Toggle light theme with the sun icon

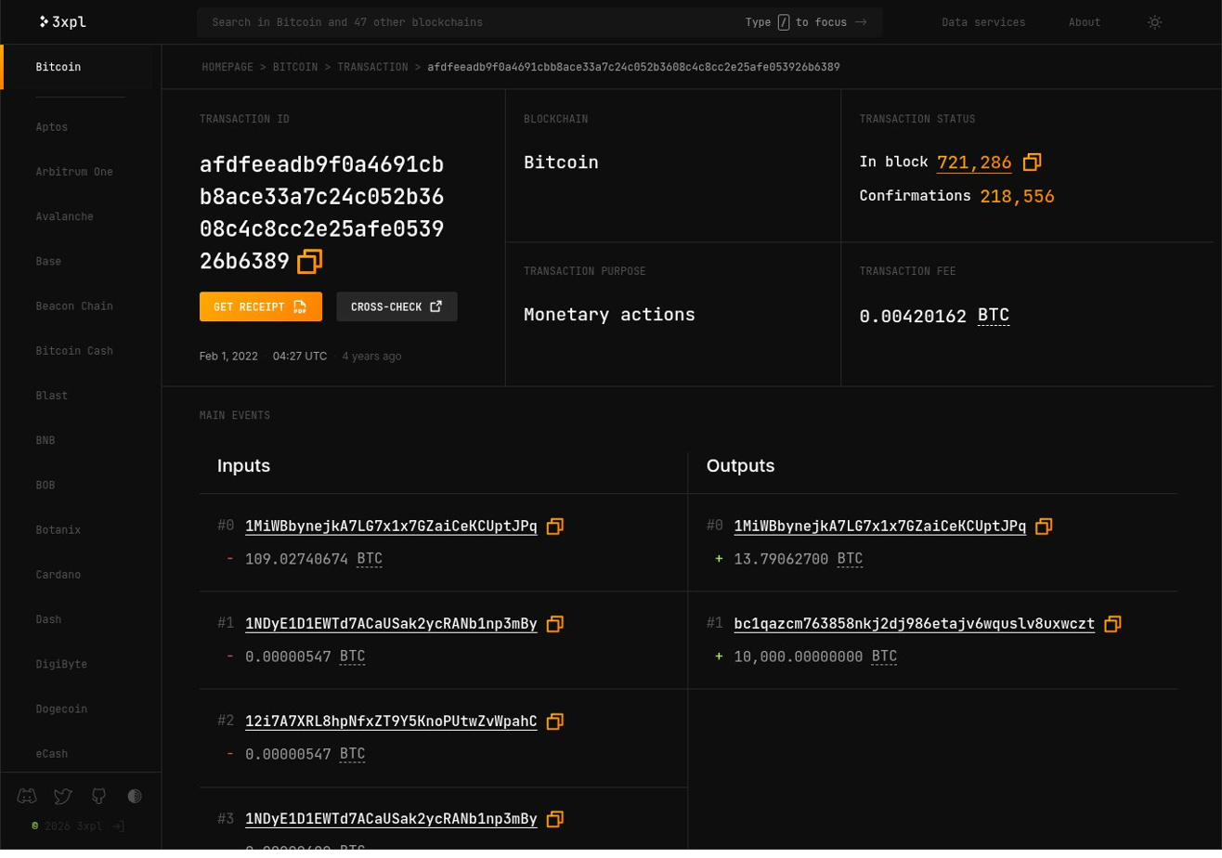1154,21
